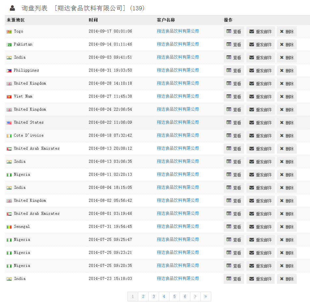View the Togo inquiry with 查看

pos(234,32)
